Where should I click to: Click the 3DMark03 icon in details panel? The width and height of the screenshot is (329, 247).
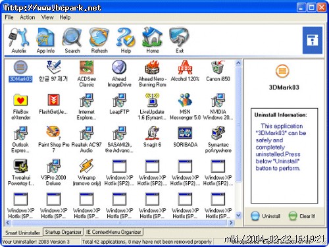(282, 71)
